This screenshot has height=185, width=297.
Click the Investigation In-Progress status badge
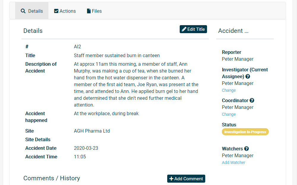click(x=245, y=132)
